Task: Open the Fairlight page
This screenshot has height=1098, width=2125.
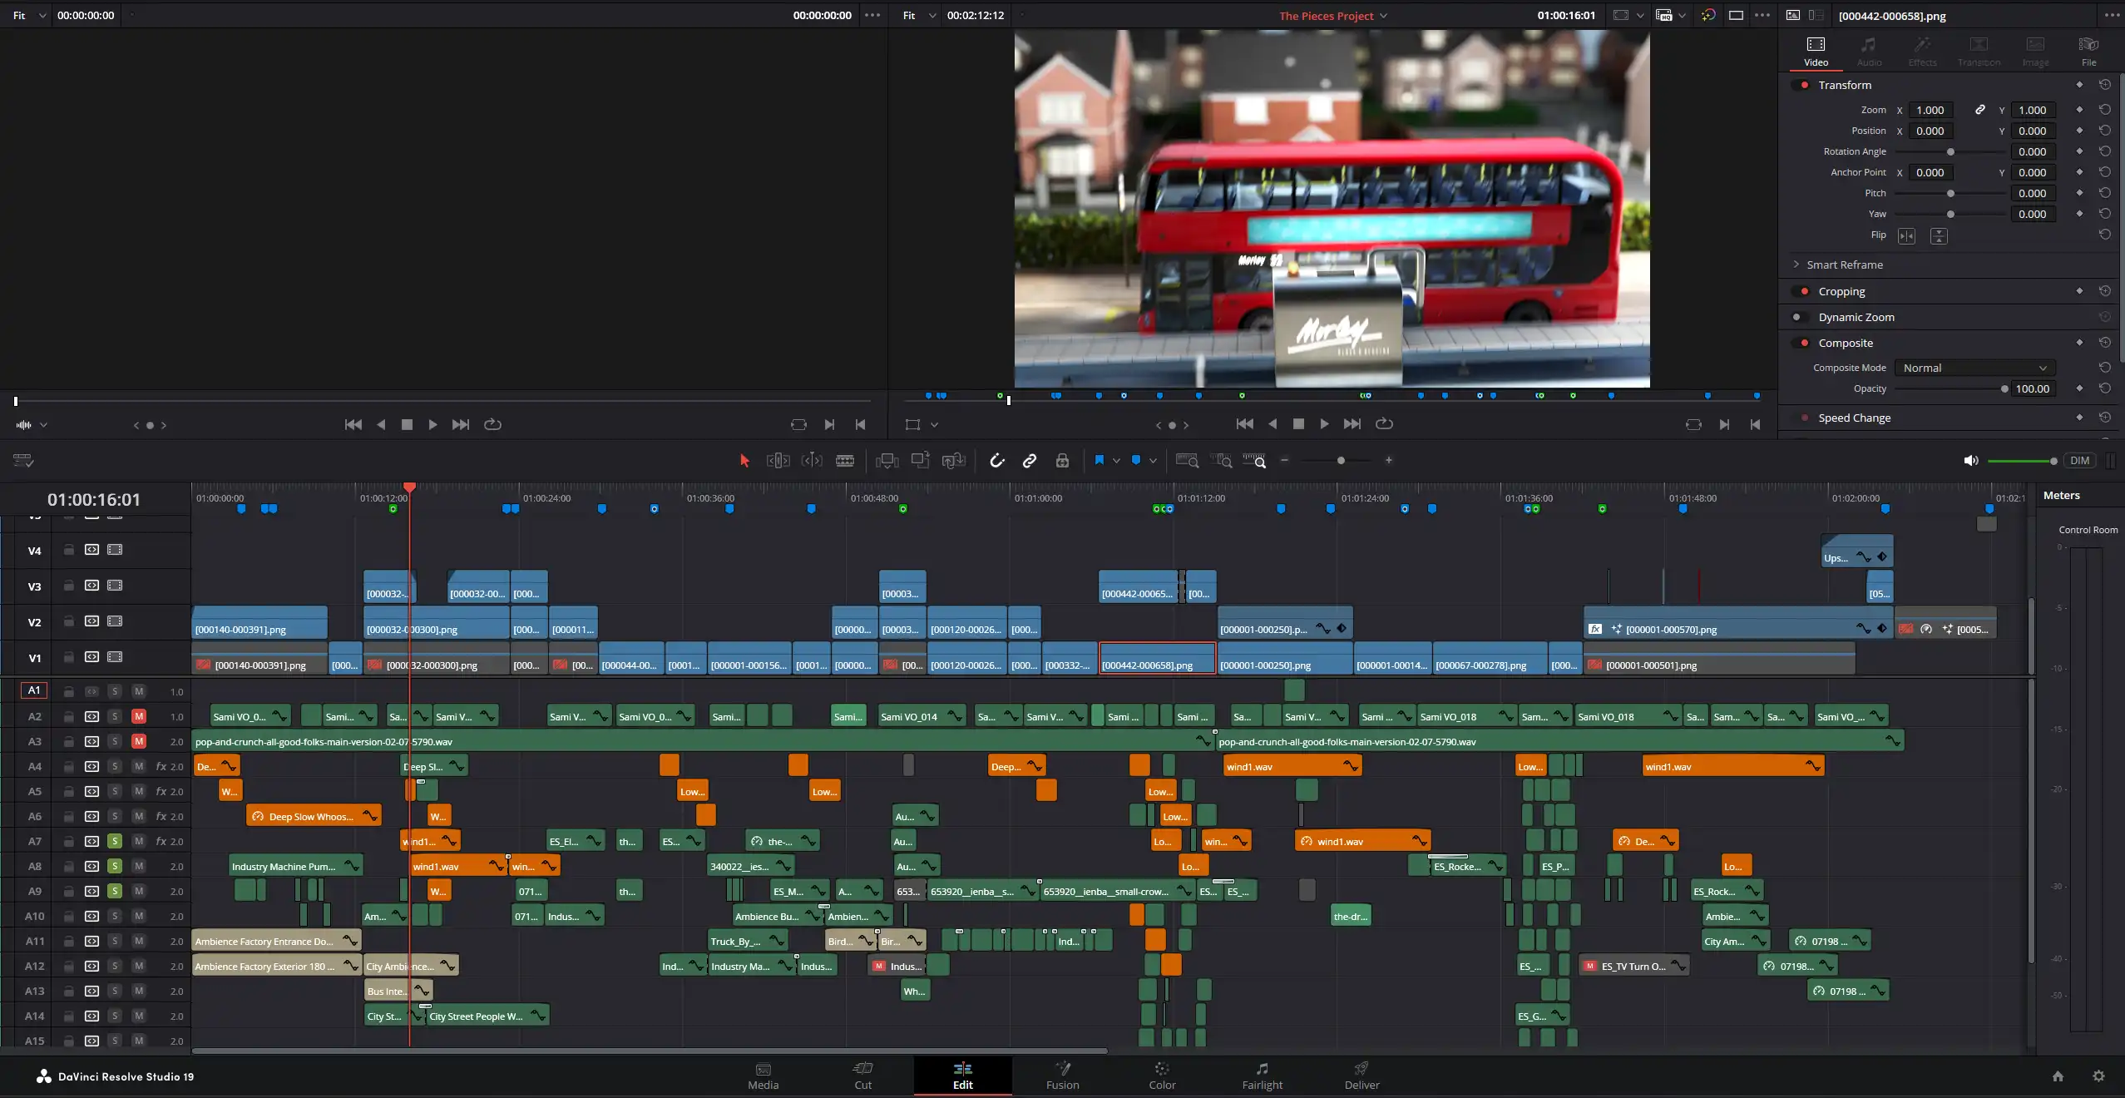Action: coord(1262,1076)
